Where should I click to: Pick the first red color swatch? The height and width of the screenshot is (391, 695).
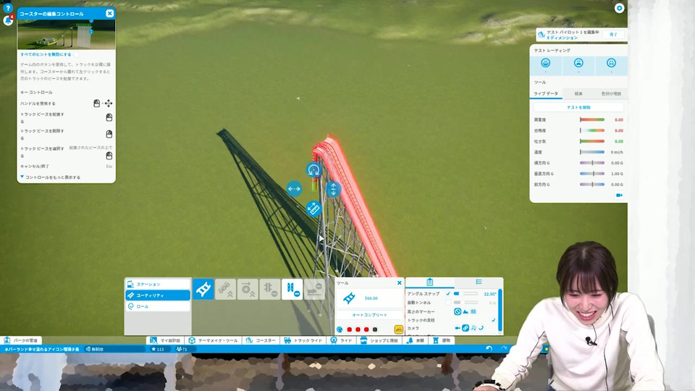[349, 329]
